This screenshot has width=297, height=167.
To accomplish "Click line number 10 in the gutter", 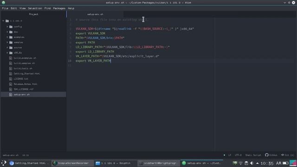I will click(70, 61).
